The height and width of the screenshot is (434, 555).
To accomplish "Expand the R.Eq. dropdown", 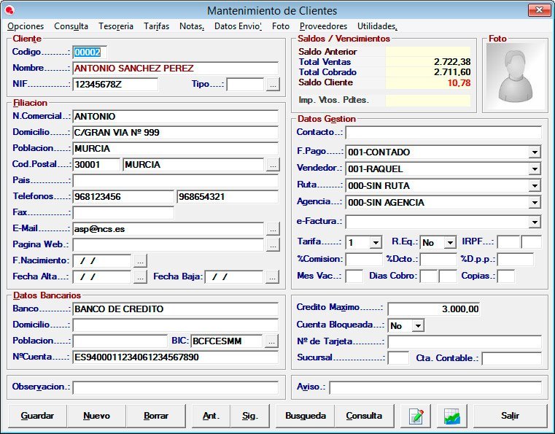I will [450, 242].
